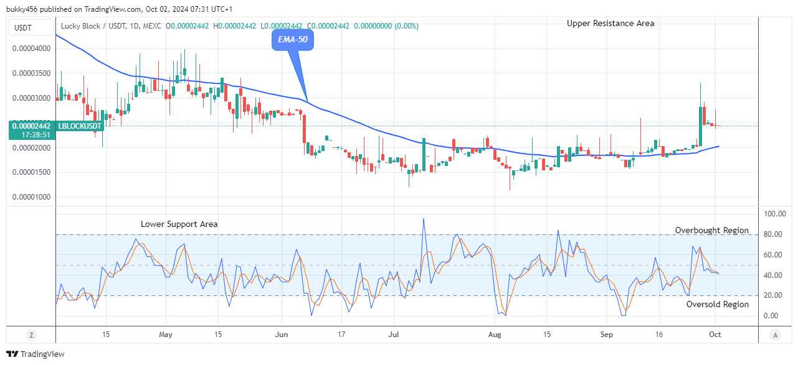This screenshot has height=365, width=798.
Task: Click the Lower Support Area text
Action: point(179,224)
